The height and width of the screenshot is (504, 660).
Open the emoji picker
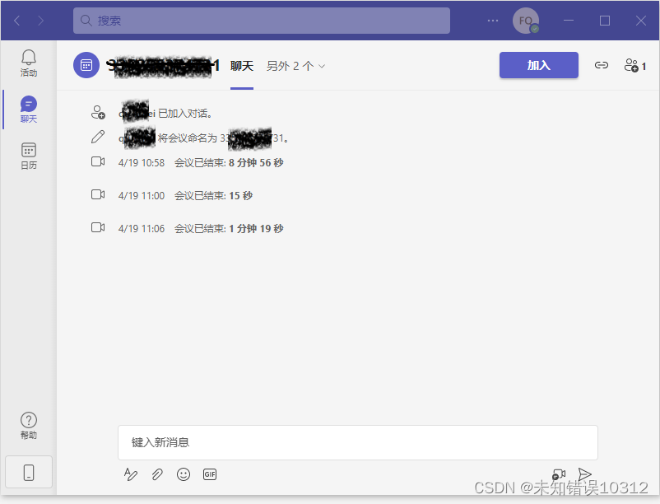(x=184, y=474)
